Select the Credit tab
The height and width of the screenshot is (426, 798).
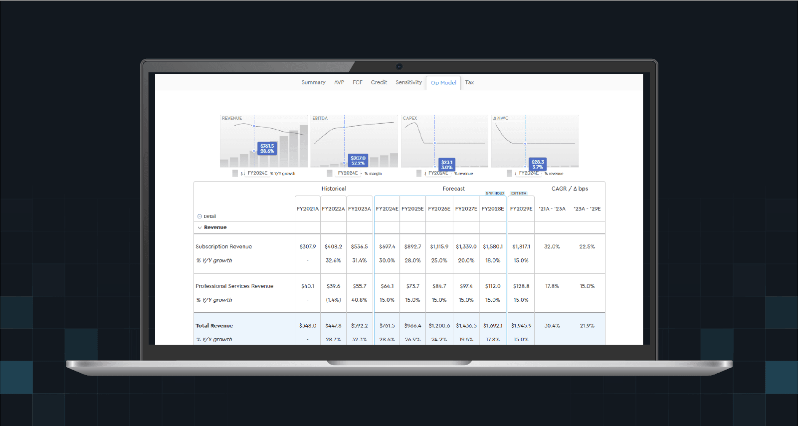tap(379, 82)
